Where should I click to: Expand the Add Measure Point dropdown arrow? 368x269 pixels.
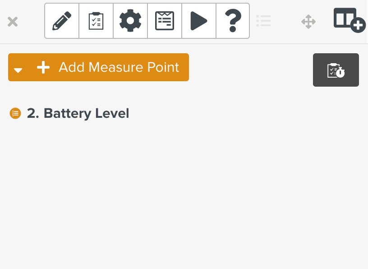point(18,70)
